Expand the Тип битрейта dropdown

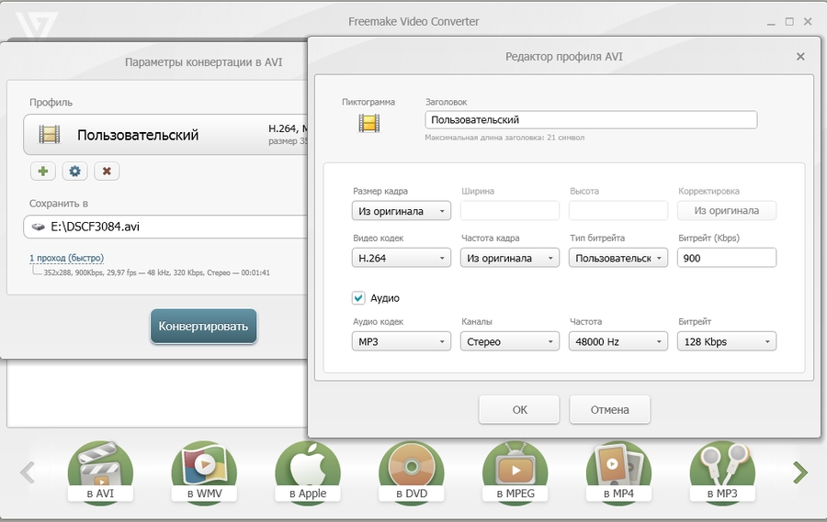[618, 258]
